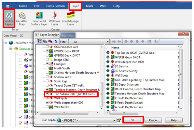Create a ZoneManager Layer
Image resolution: width=194 pixels, height=130 pixels.
click(71, 19)
